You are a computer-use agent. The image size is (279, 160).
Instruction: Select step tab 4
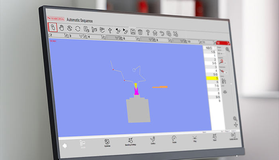point(89,37)
